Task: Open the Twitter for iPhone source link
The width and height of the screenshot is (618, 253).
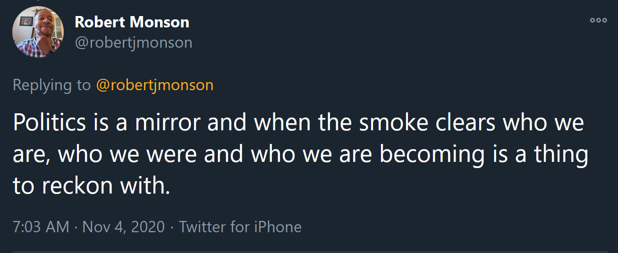Action: (240, 227)
